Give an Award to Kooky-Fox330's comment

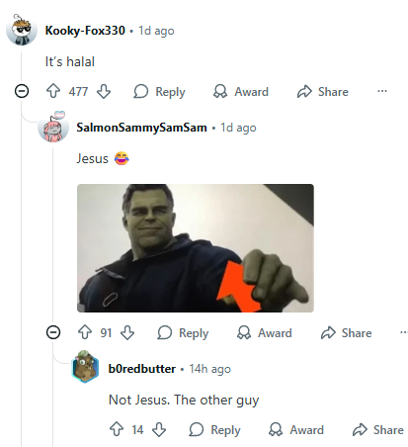pos(241,92)
